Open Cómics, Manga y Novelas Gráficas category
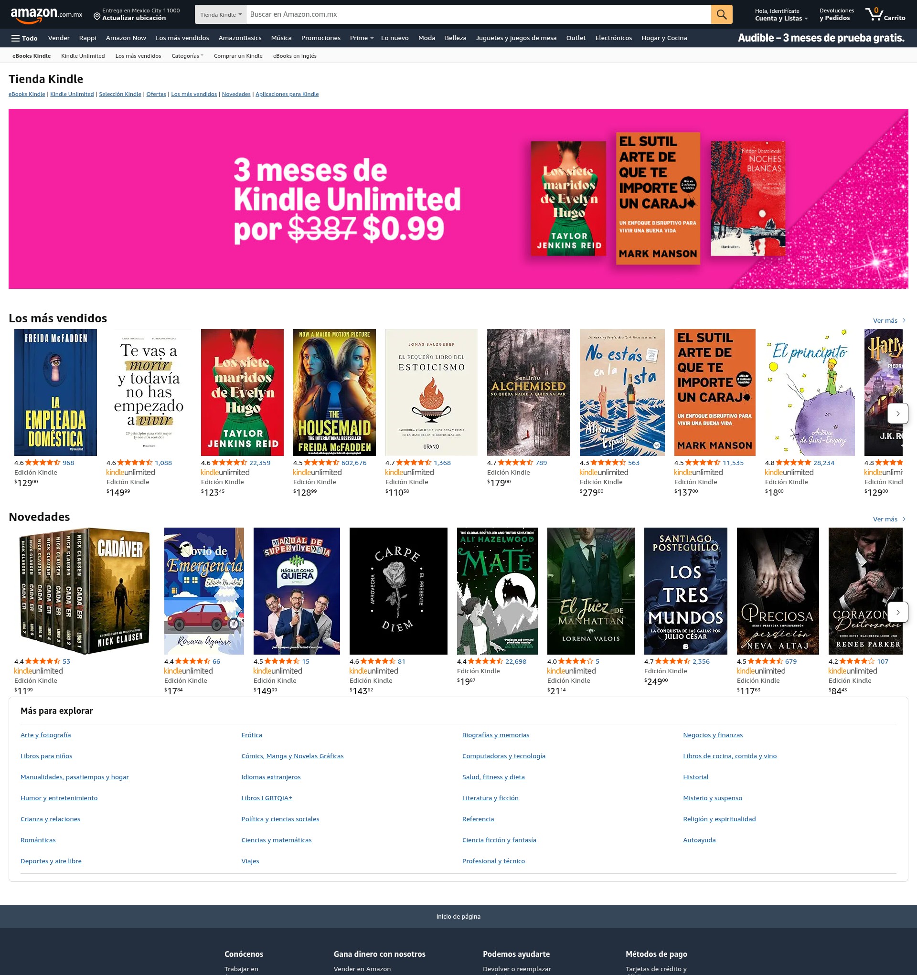 (x=292, y=756)
